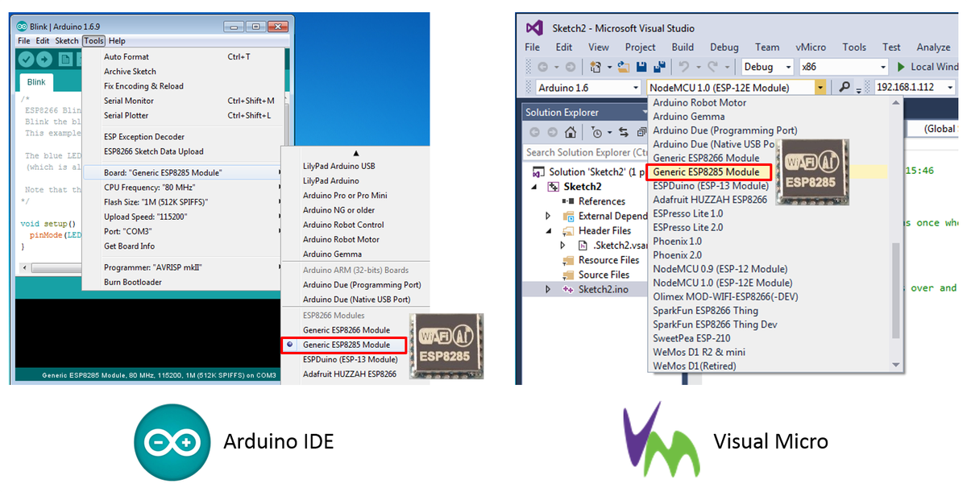Image resolution: width=967 pixels, height=492 pixels.
Task: Select SparkFun ESP8266 Thing Dev board
Action: 715,325
